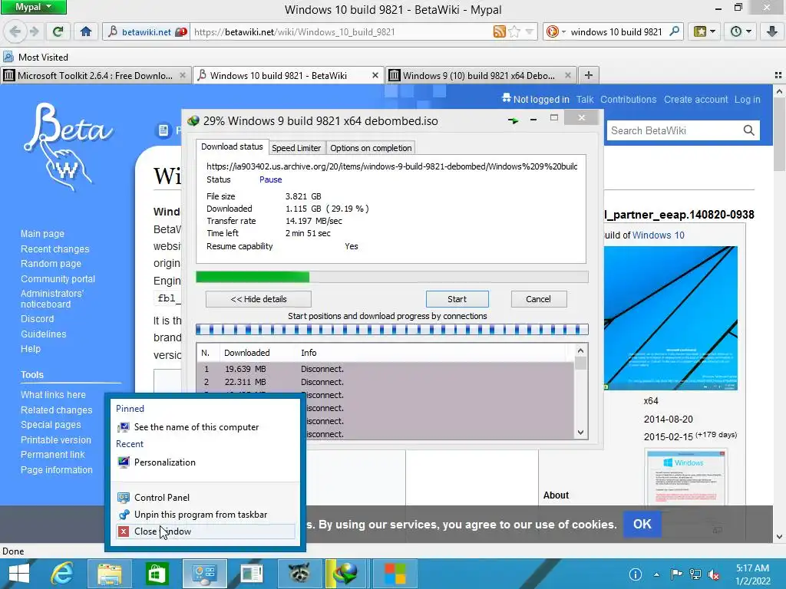
Task: Click the connections progress segment bar
Action: point(392,330)
